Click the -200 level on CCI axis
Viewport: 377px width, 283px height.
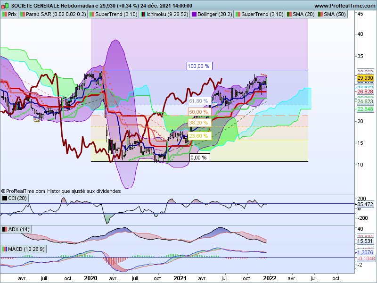pos(362,218)
